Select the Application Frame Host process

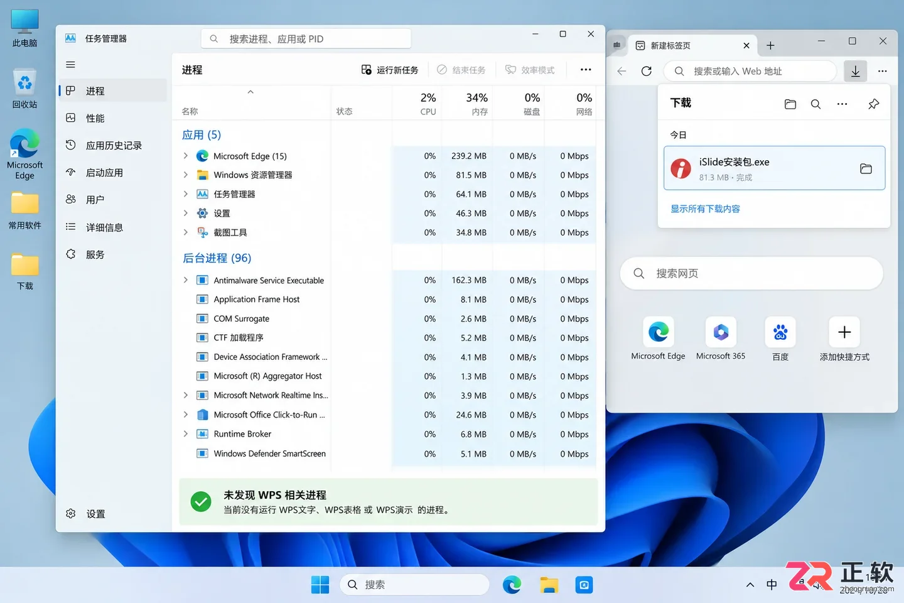click(x=387, y=300)
